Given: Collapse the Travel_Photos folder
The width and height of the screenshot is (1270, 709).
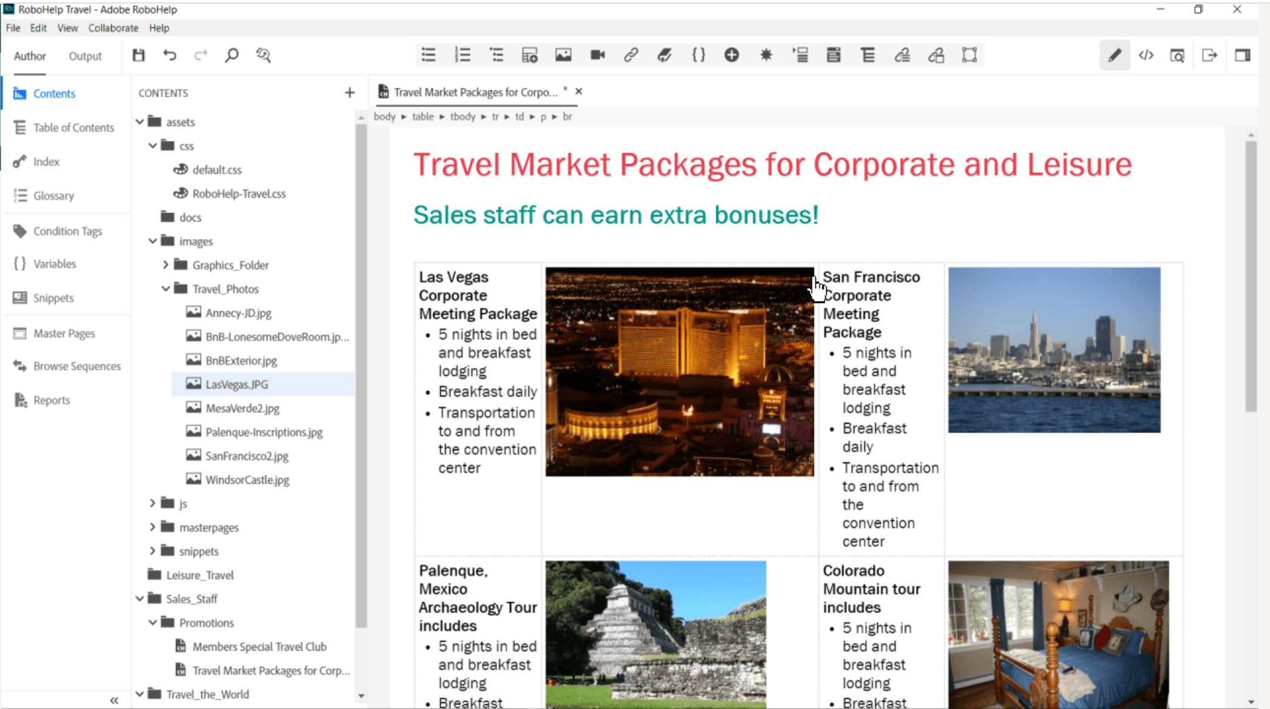Looking at the screenshot, I should pyautogui.click(x=166, y=289).
